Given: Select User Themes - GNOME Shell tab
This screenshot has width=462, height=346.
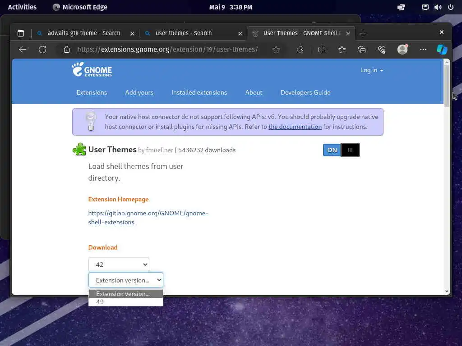Looking at the screenshot, I should (300, 33).
